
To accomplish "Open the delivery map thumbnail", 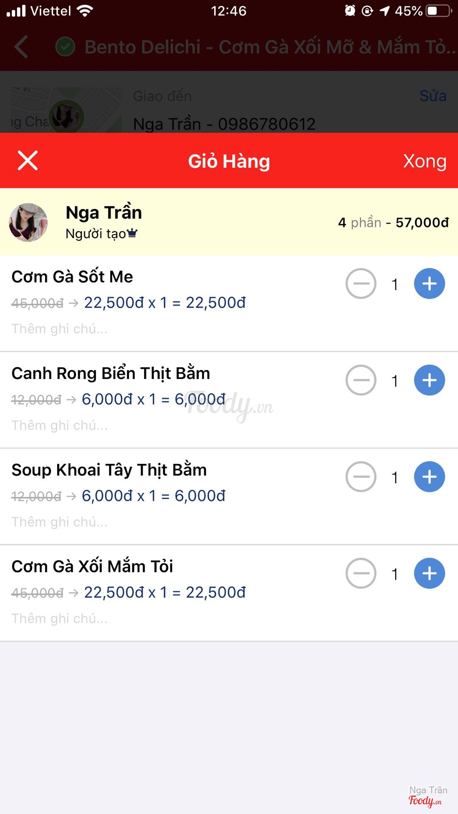I will (x=66, y=111).
